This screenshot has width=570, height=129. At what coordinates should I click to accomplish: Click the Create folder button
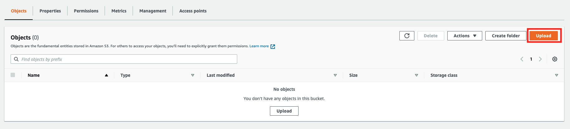(x=506, y=36)
